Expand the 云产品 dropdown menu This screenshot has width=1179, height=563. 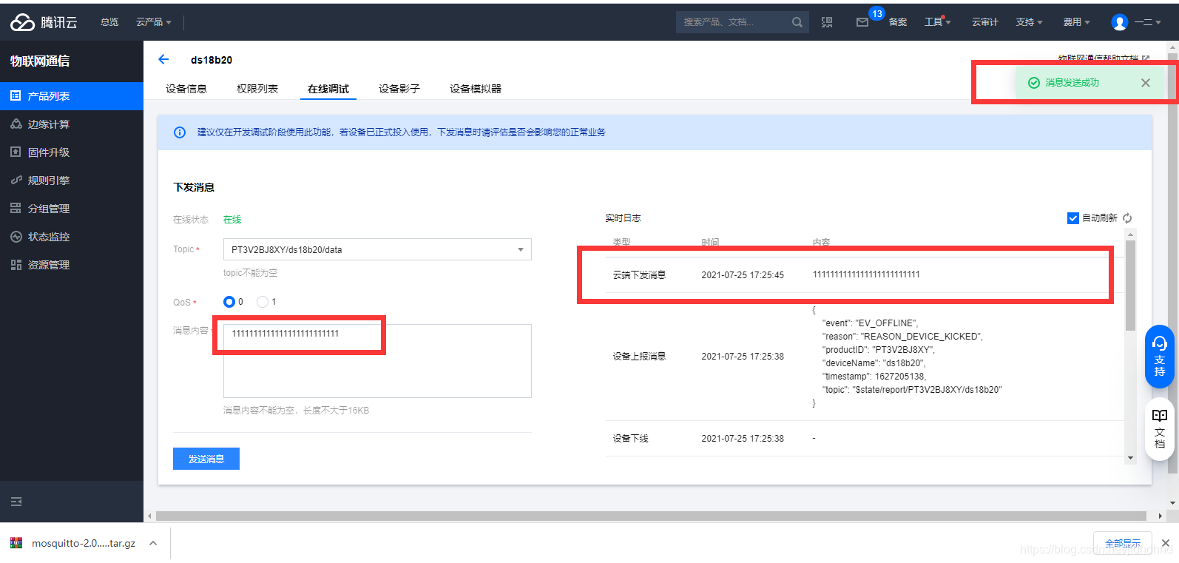[x=154, y=22]
